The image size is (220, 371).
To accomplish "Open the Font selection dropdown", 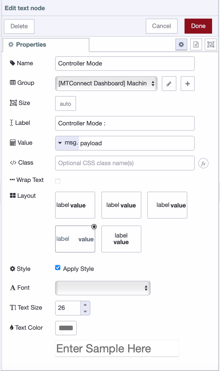I will (103, 288).
